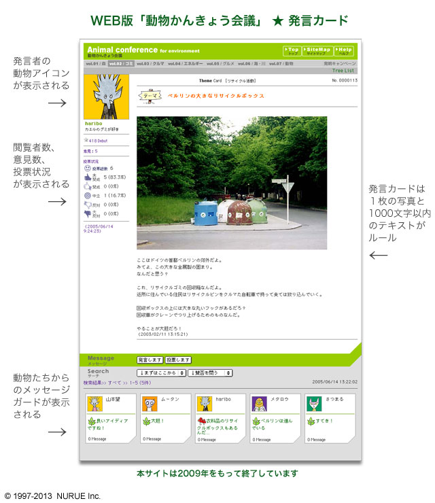This screenshot has height=503, width=435.
Task: Click the Animal conference site title
Action: (x=143, y=51)
